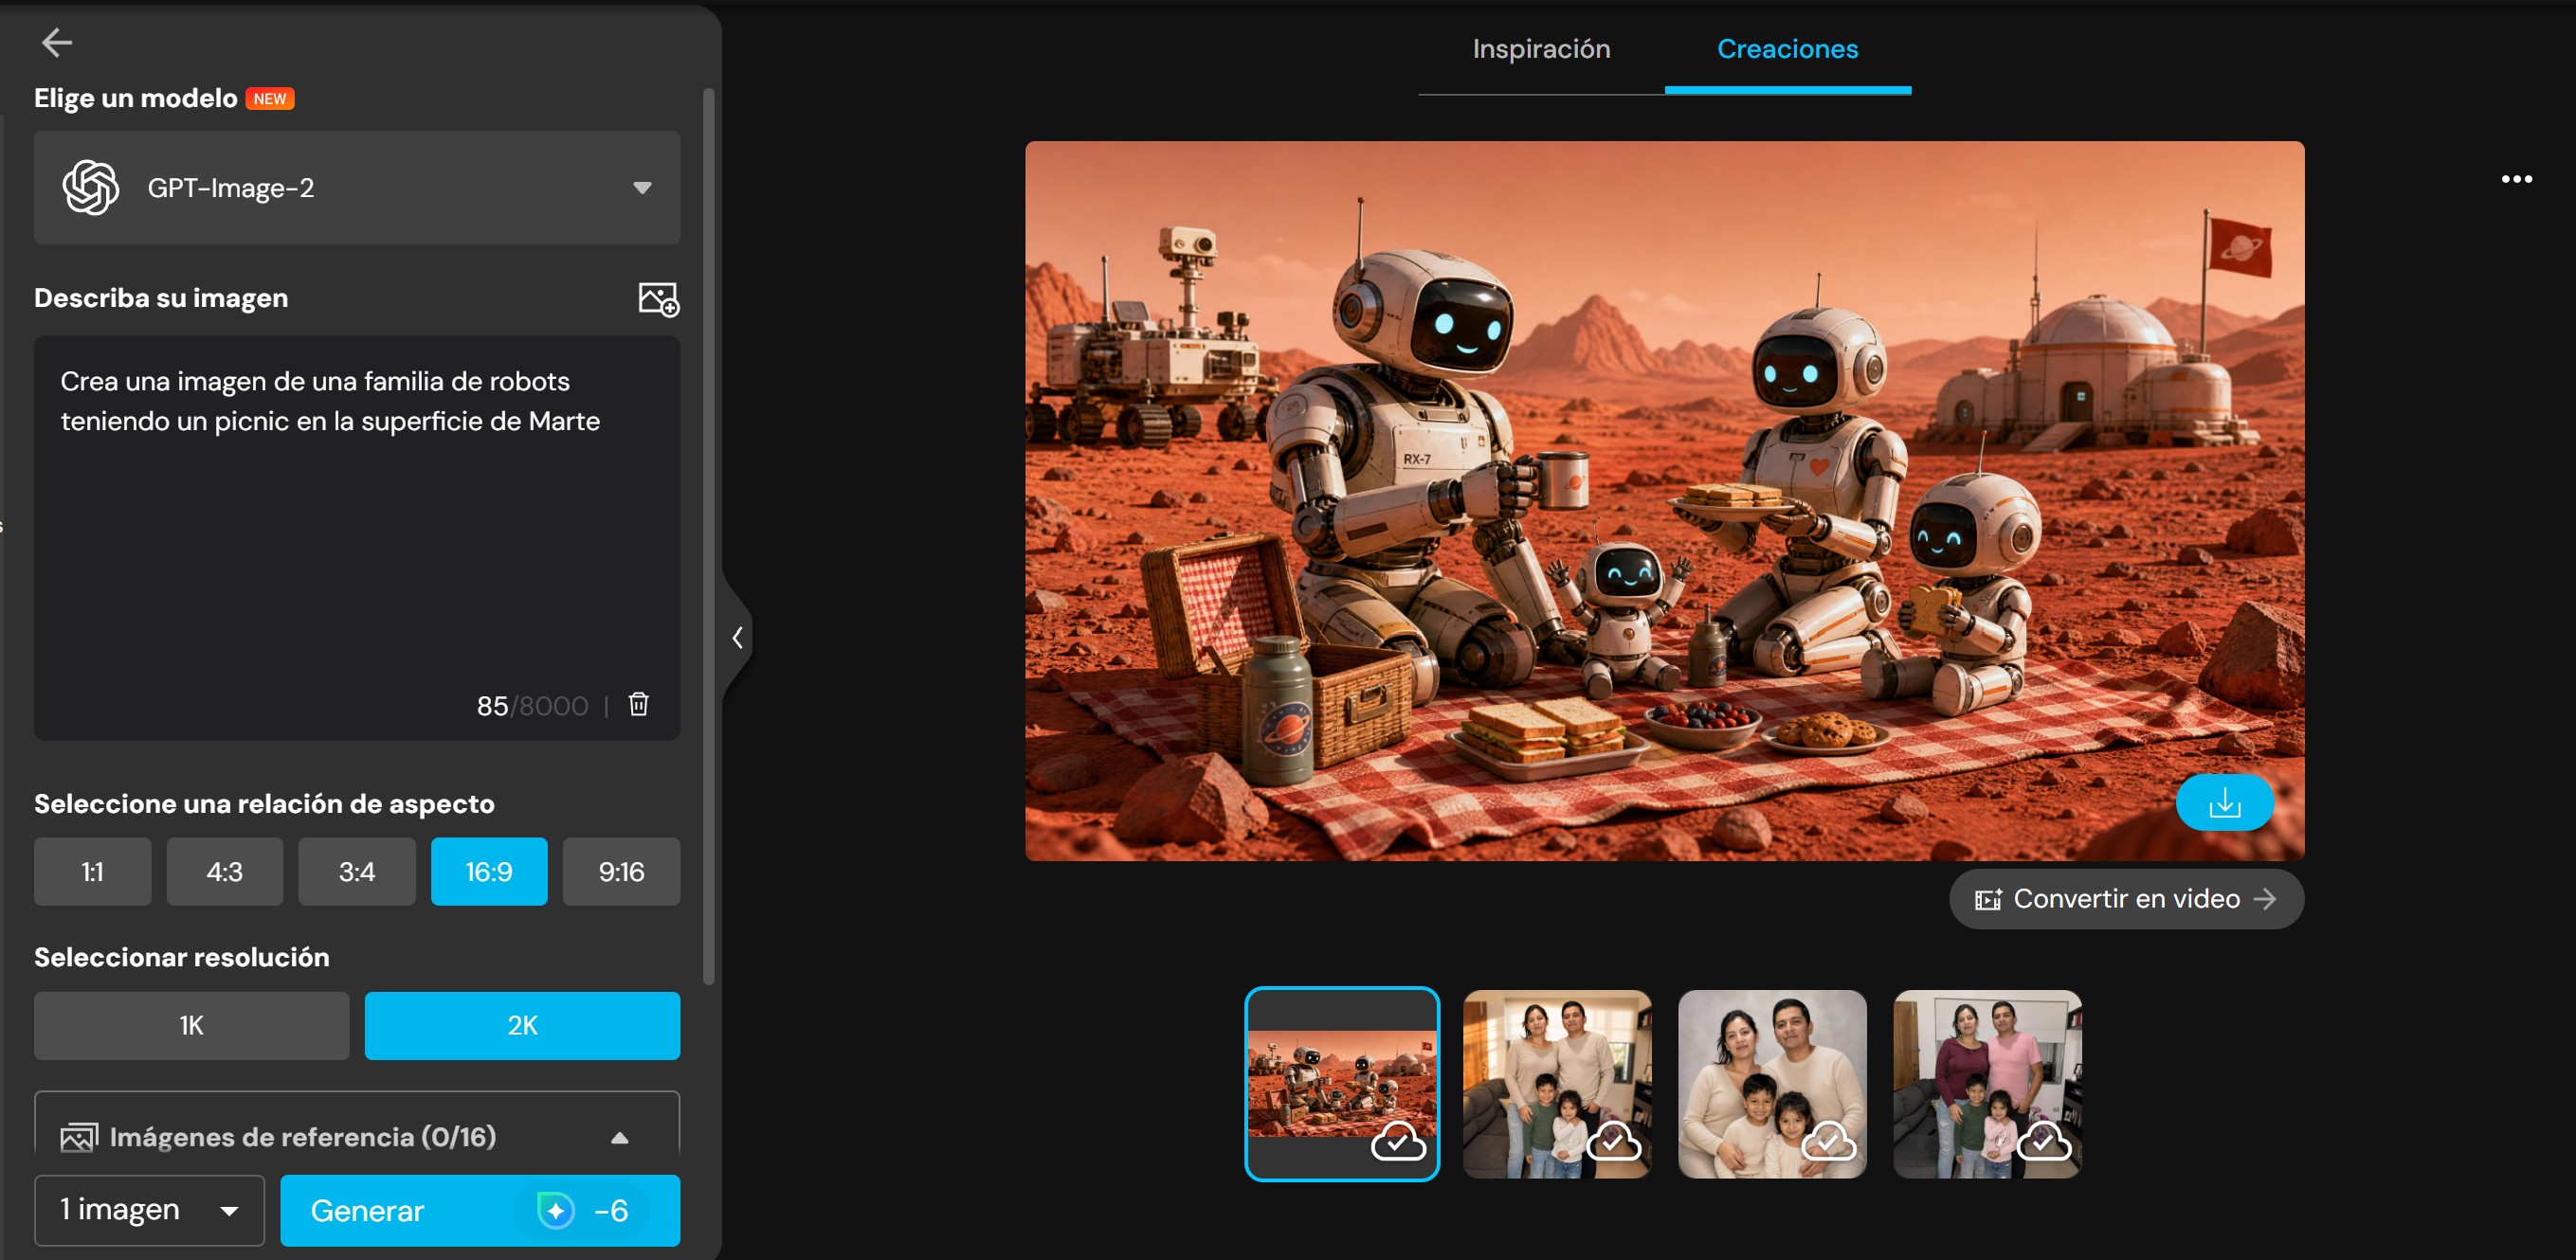Select the 9:16 aspect ratio
Viewport: 2576px width, 1260px height.
[621, 872]
